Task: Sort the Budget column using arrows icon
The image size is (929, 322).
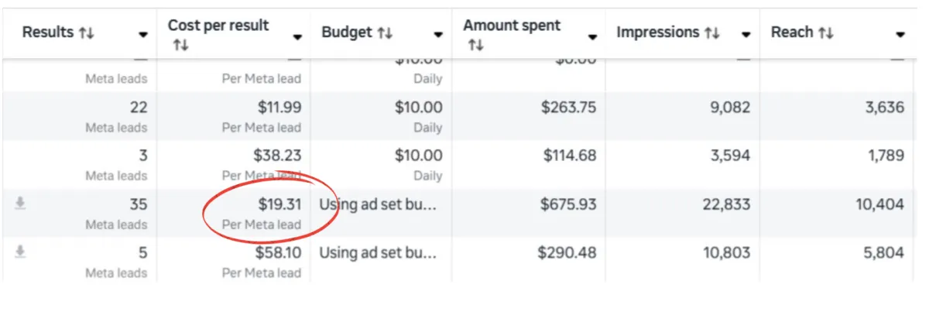Action: 385,33
